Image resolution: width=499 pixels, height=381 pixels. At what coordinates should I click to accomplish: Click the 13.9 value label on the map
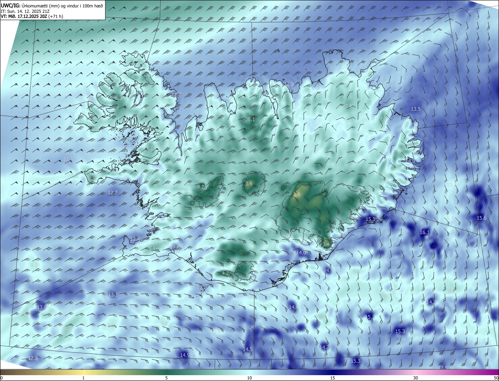42,307
